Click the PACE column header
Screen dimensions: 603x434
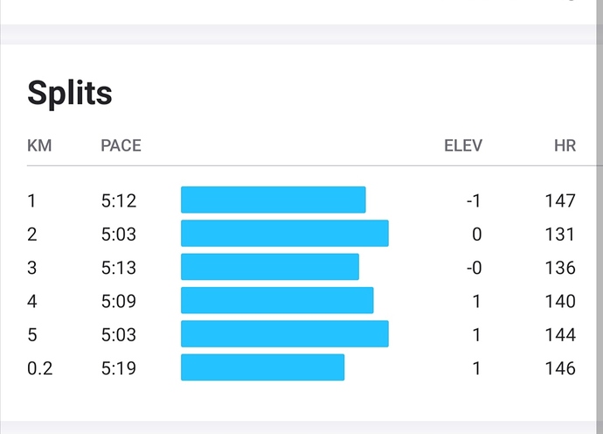(121, 145)
